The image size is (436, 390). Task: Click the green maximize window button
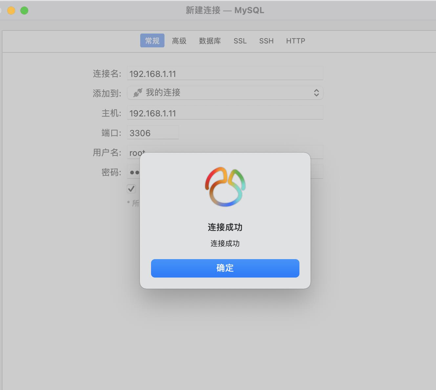coord(24,11)
